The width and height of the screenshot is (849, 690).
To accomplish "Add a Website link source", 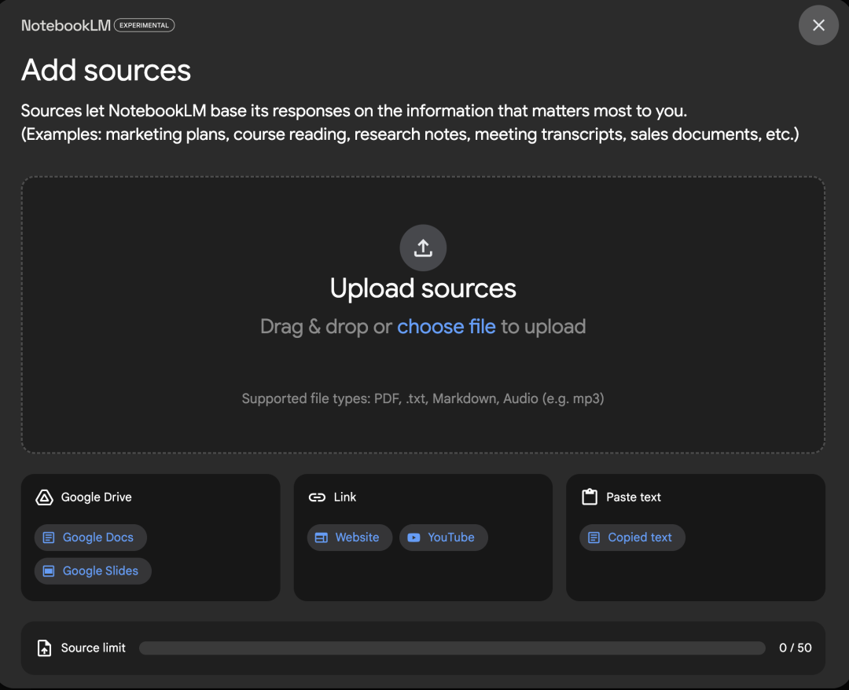I will (350, 538).
